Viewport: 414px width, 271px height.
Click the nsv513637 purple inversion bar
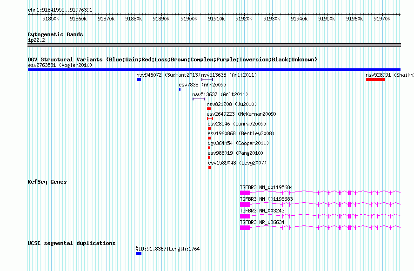pyautogui.click(x=199, y=99)
